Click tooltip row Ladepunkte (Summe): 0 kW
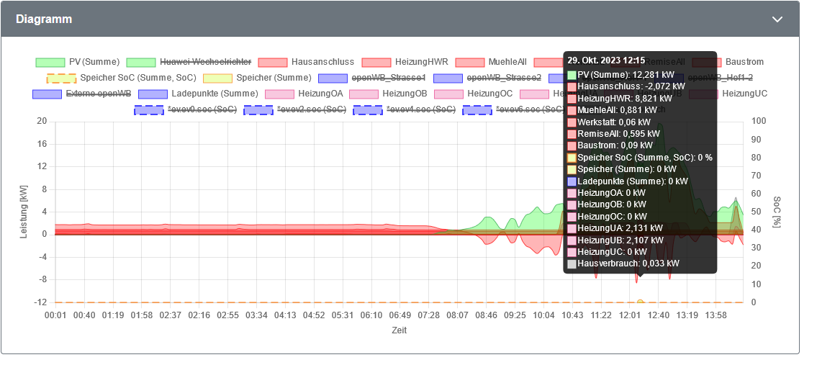Image resolution: width=835 pixels, height=365 pixels. [x=628, y=181]
